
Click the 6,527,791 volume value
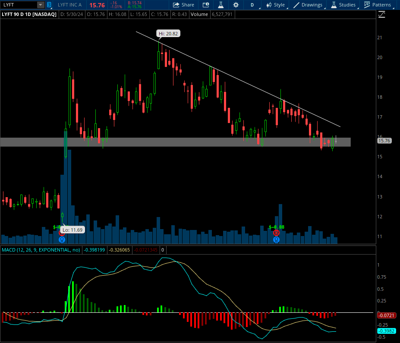coord(222,14)
